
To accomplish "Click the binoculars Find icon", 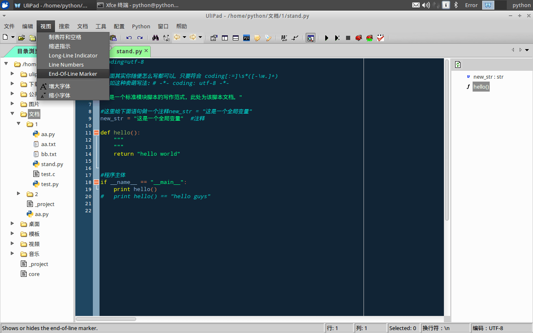I will (x=155, y=38).
